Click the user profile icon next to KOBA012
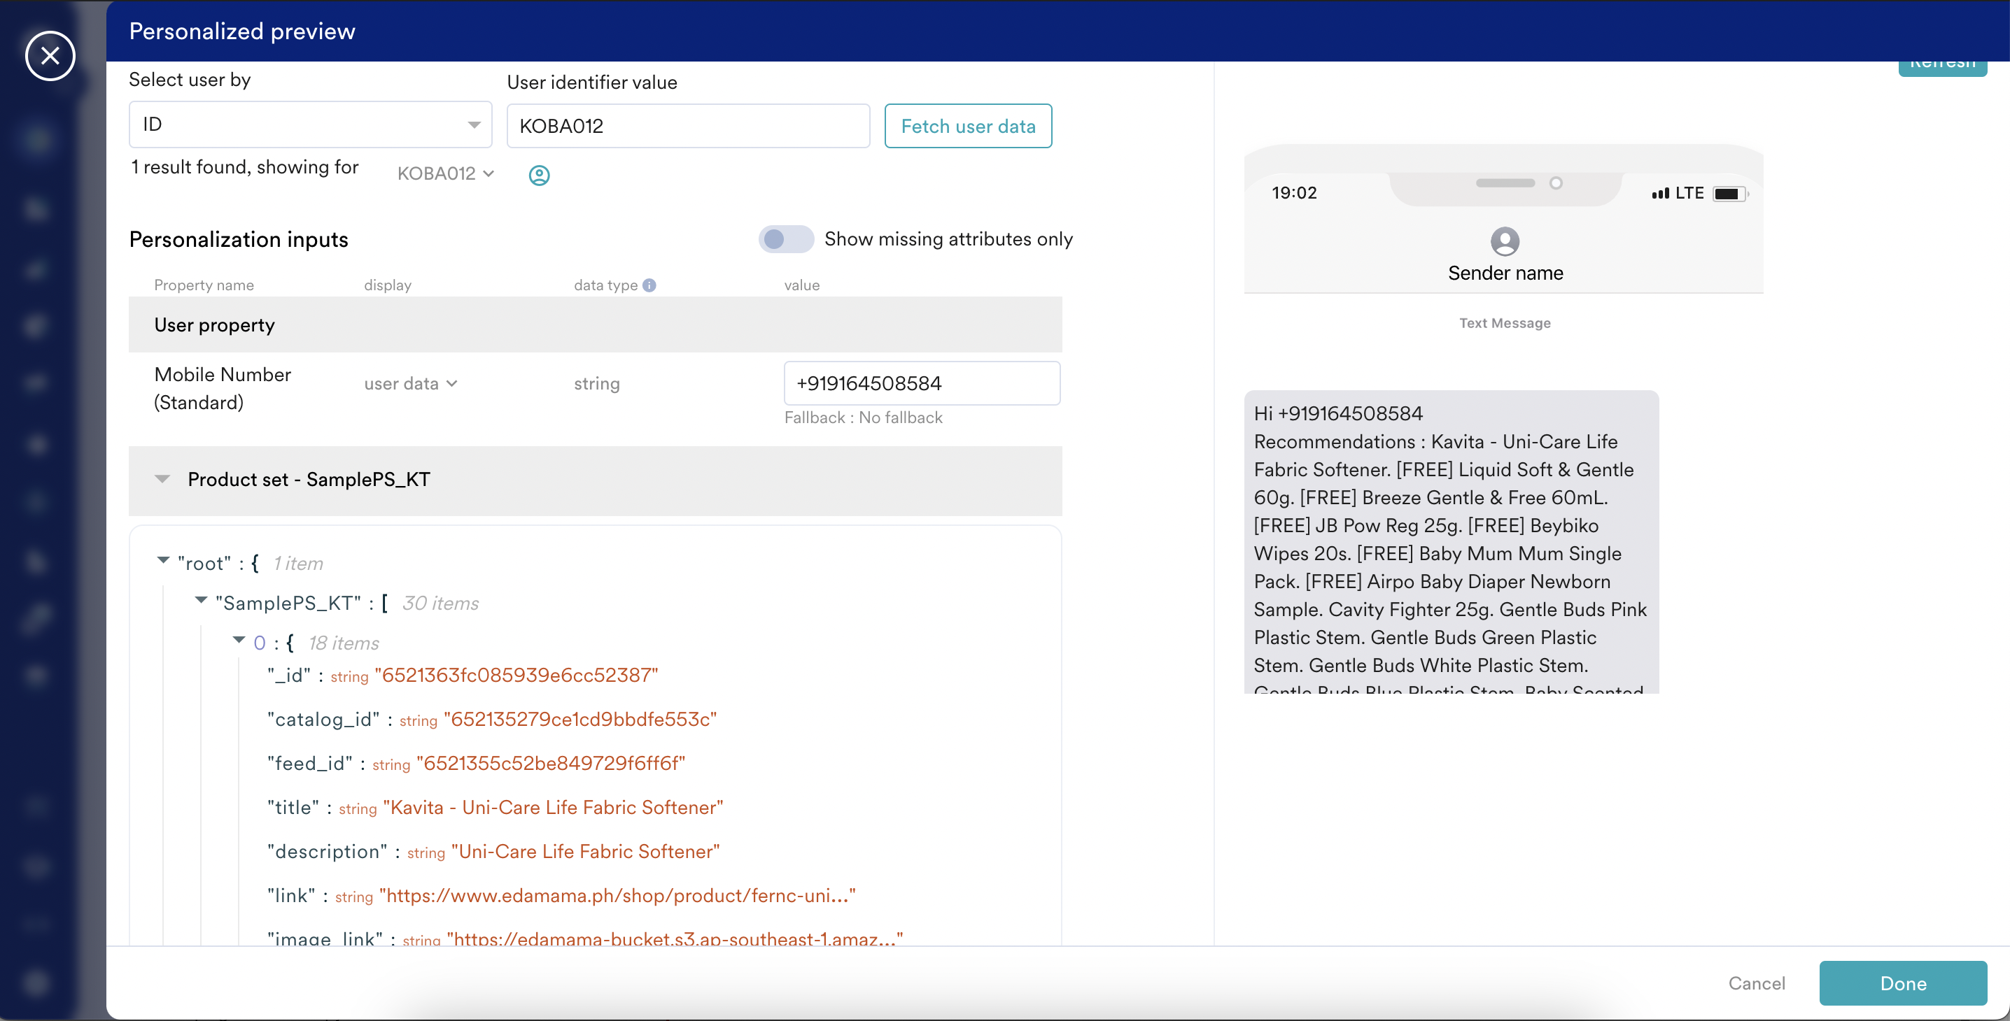This screenshot has width=2010, height=1021. (539, 176)
